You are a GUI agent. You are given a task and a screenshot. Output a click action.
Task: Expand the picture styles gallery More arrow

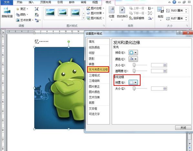pyautogui.click(x=84, y=18)
